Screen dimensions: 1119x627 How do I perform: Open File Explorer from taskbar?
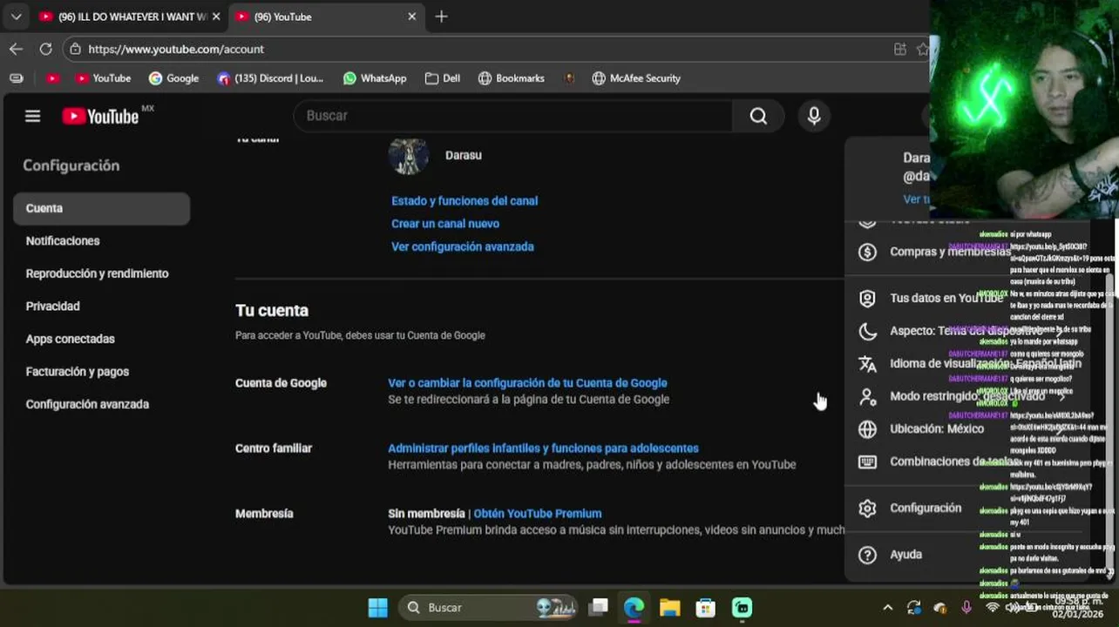pyautogui.click(x=669, y=608)
